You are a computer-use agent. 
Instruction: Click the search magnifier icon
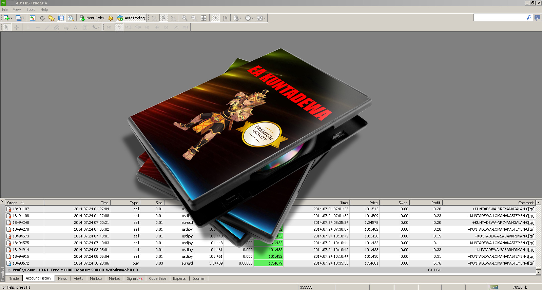pyautogui.click(x=529, y=18)
